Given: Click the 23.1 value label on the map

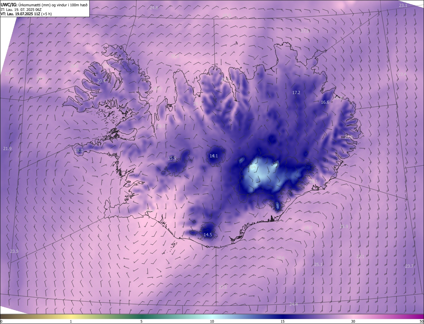Looking at the screenshot, I should point(403,6).
